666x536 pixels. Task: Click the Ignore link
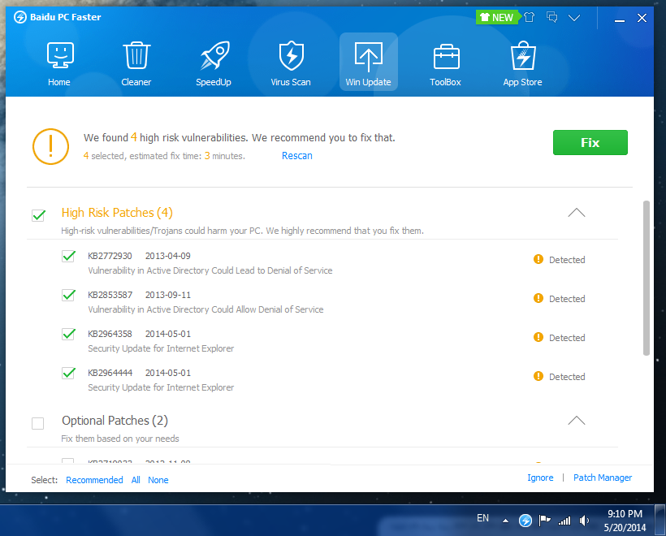pos(540,478)
